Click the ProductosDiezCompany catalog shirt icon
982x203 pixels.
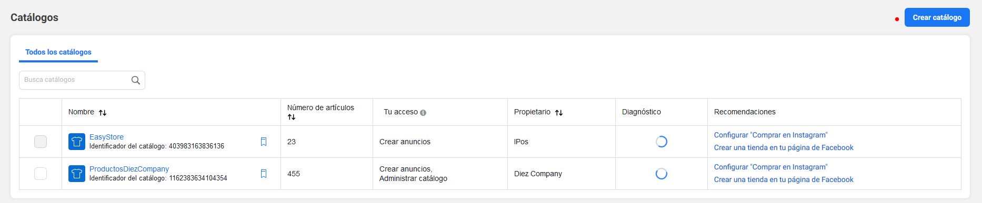tap(77, 174)
